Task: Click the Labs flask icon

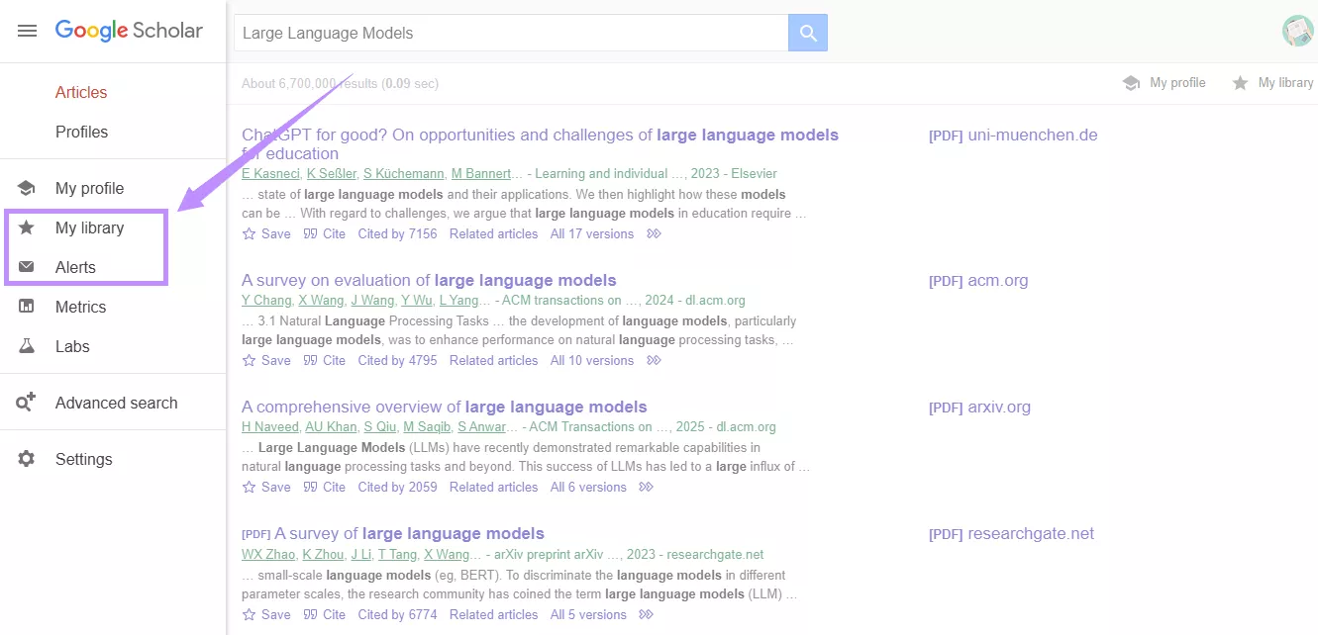Action: point(27,346)
